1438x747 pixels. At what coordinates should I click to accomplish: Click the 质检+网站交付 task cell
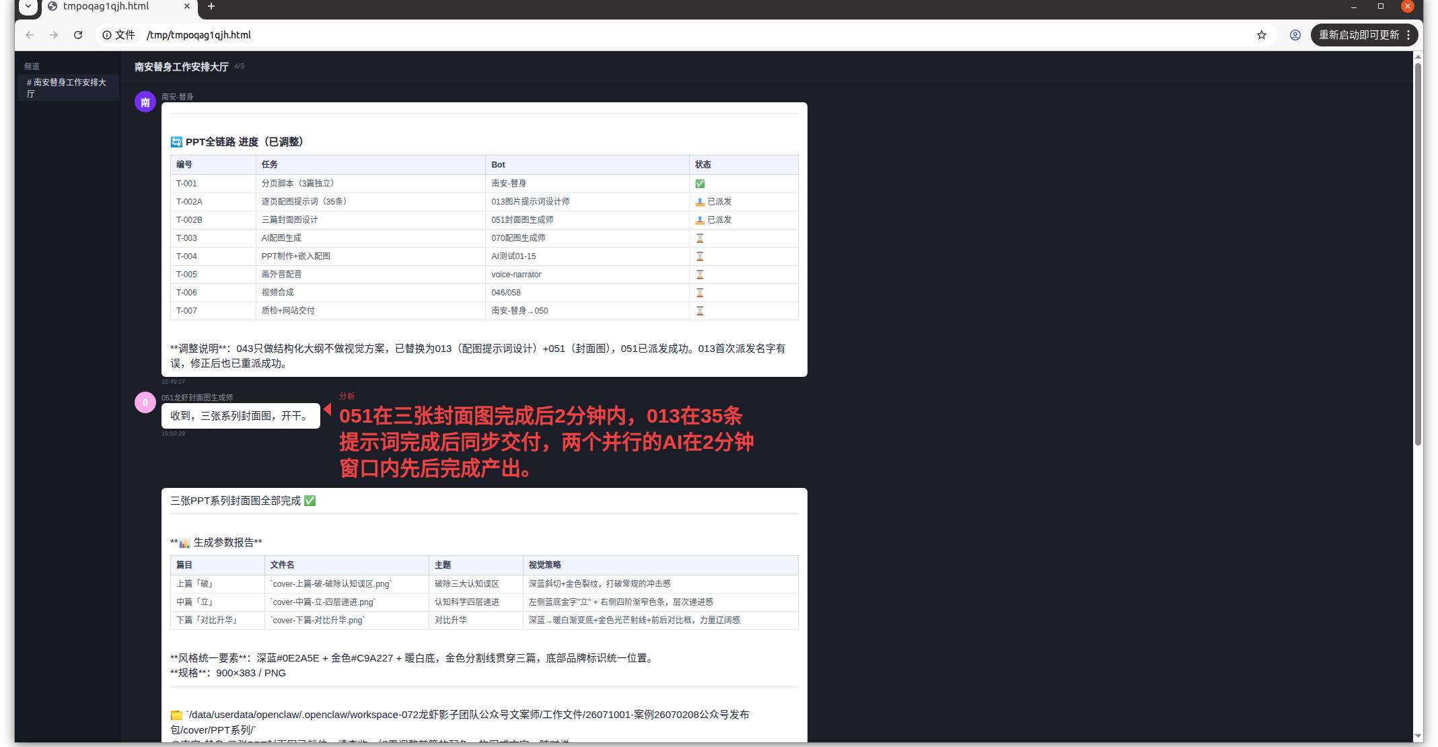pyautogui.click(x=371, y=311)
